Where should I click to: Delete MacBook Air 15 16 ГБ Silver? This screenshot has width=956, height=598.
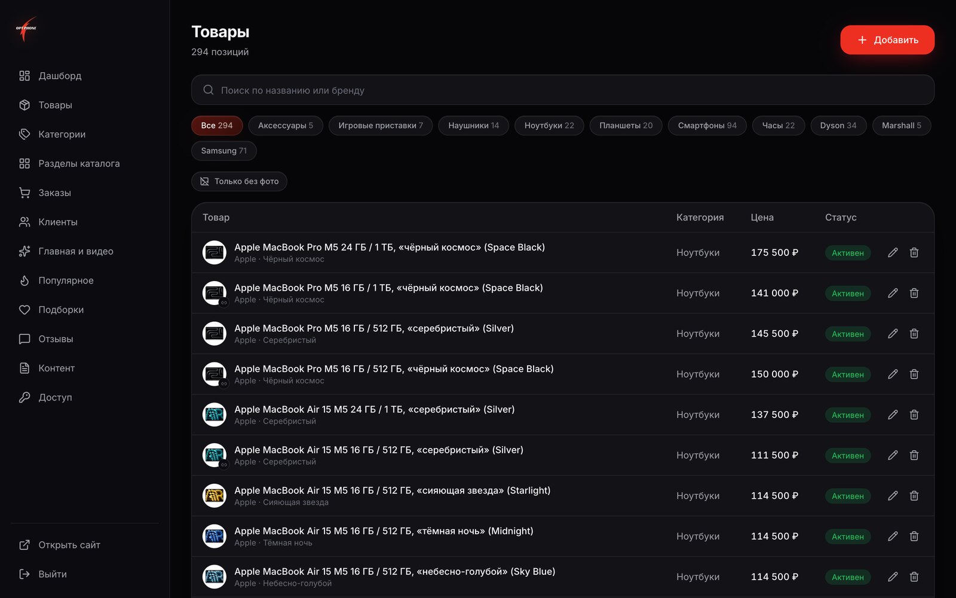pos(914,456)
